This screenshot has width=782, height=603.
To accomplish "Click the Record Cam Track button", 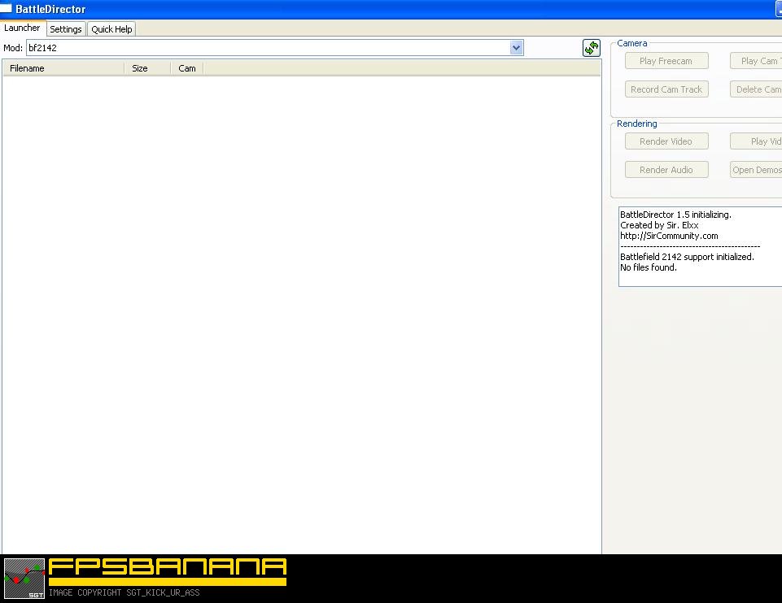I will pyautogui.click(x=666, y=89).
